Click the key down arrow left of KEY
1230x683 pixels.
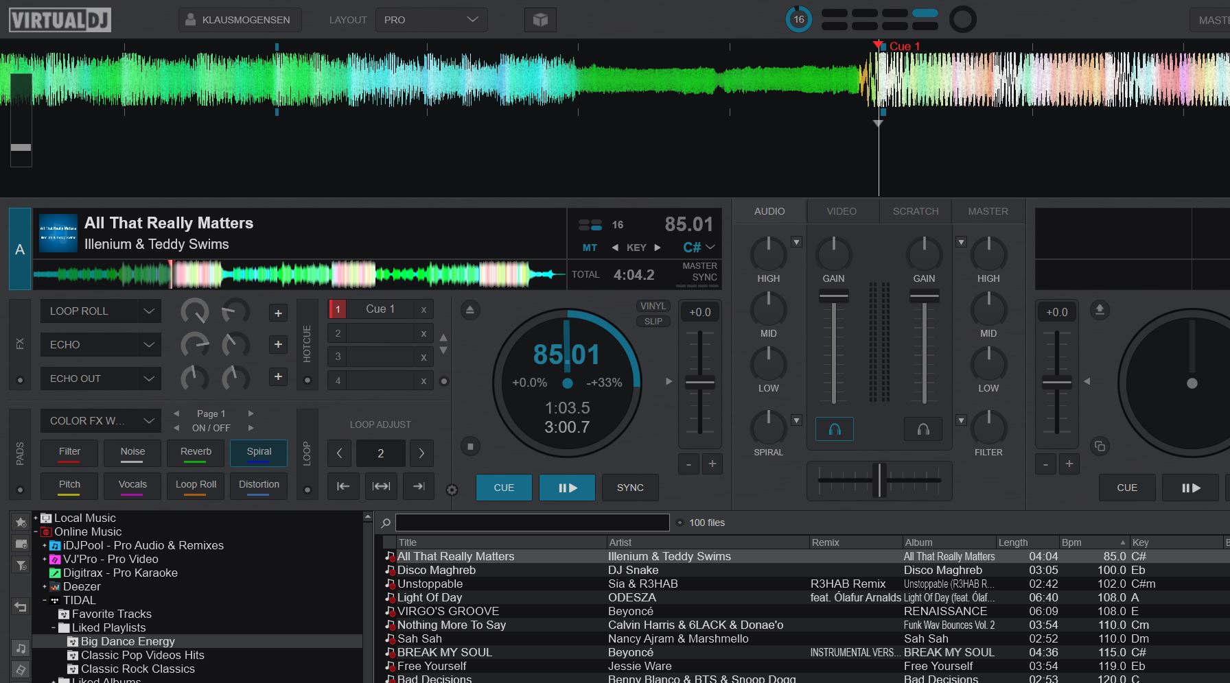point(615,248)
